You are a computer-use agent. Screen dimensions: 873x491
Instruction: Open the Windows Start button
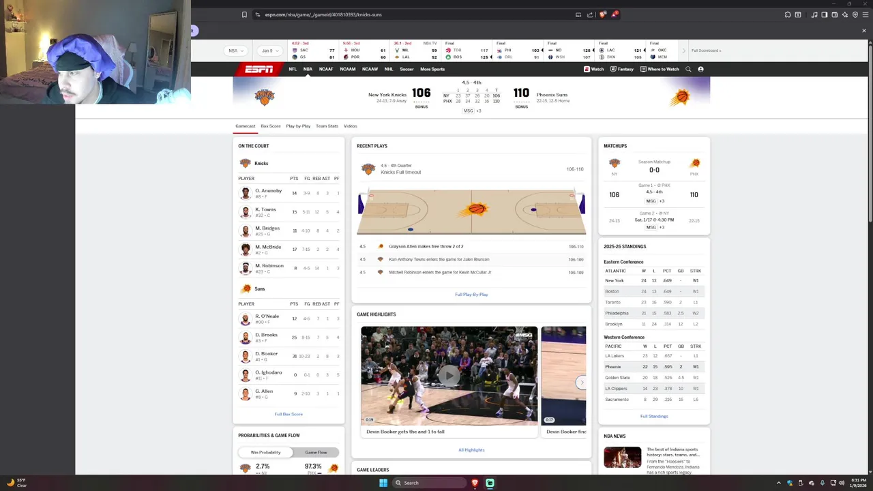click(x=383, y=483)
